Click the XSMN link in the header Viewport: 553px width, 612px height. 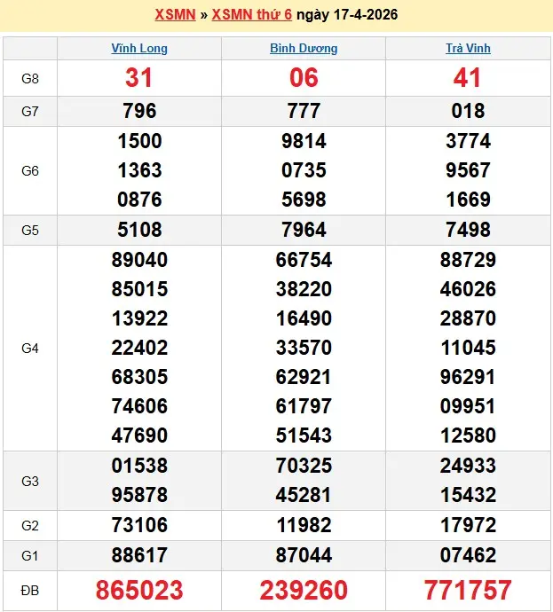[175, 15]
